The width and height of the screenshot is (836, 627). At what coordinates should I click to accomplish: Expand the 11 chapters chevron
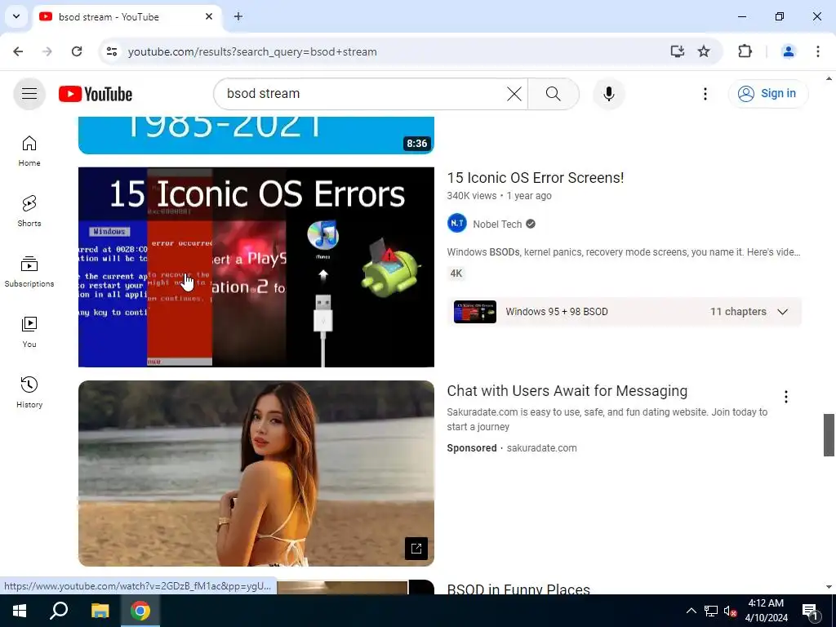point(782,312)
